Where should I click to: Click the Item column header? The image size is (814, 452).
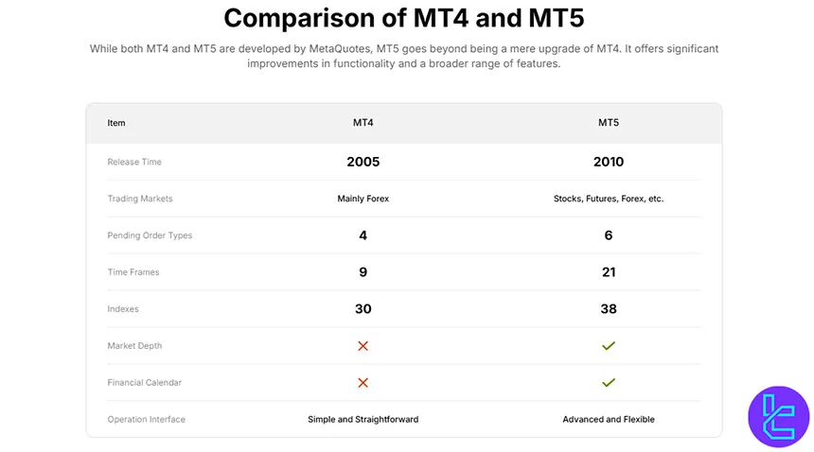pyautogui.click(x=116, y=123)
